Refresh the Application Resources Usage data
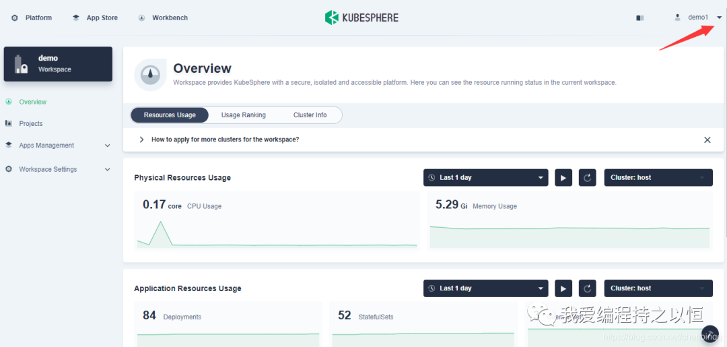Image resolution: width=727 pixels, height=347 pixels. (588, 288)
